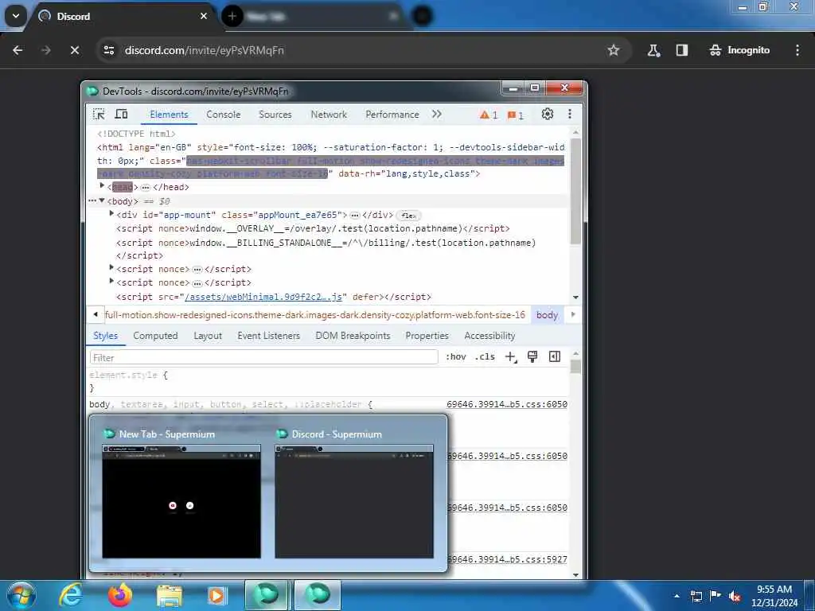Close the Discord browser tab
This screenshot has height=611, width=815.
(204, 16)
